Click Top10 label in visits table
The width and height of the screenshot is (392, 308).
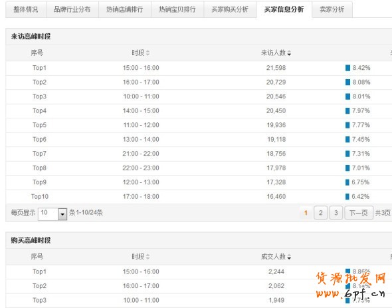[40, 196]
